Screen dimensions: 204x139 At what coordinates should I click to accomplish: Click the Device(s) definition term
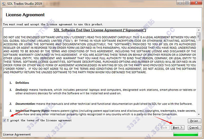22,90
